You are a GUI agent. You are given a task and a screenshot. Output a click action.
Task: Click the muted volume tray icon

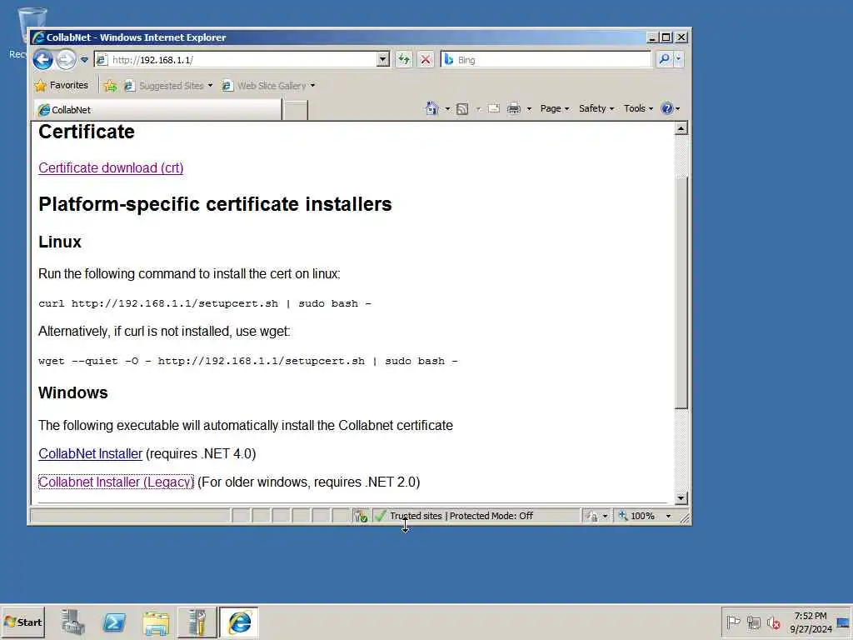(774, 622)
